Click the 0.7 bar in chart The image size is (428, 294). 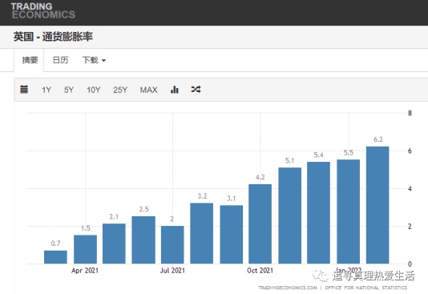[x=55, y=257]
